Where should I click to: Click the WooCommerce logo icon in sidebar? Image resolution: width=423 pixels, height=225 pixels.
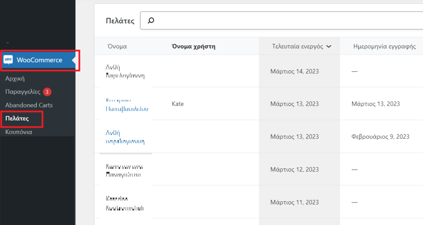[8, 60]
